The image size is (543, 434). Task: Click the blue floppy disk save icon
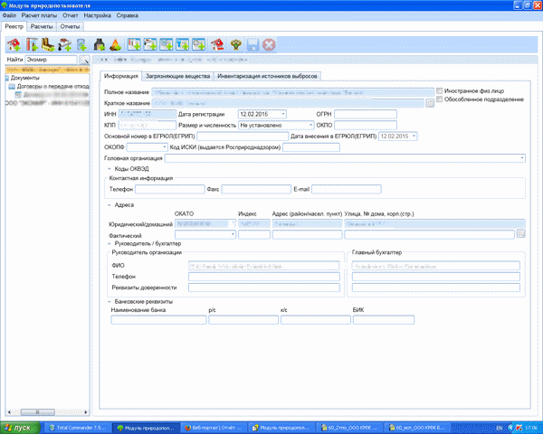coord(252,44)
